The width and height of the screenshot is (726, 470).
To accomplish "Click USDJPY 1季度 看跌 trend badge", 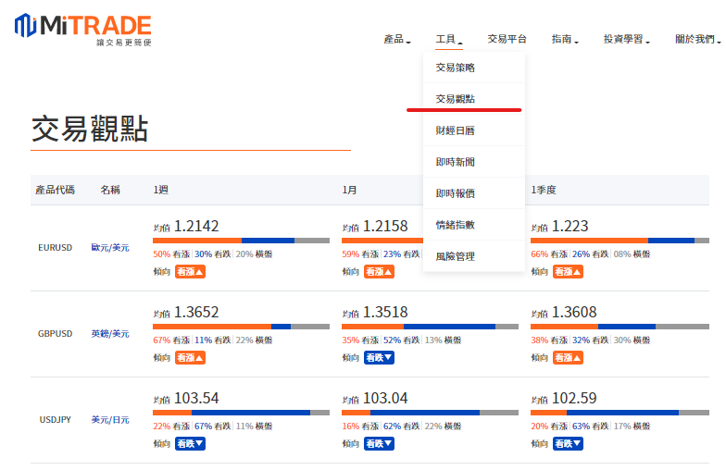I will pyautogui.click(x=568, y=443).
